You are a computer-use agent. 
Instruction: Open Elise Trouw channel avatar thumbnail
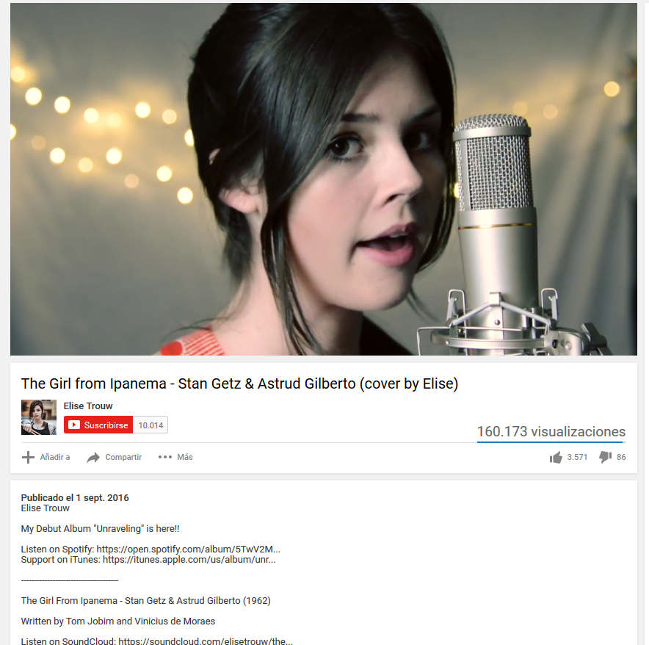[x=39, y=417]
